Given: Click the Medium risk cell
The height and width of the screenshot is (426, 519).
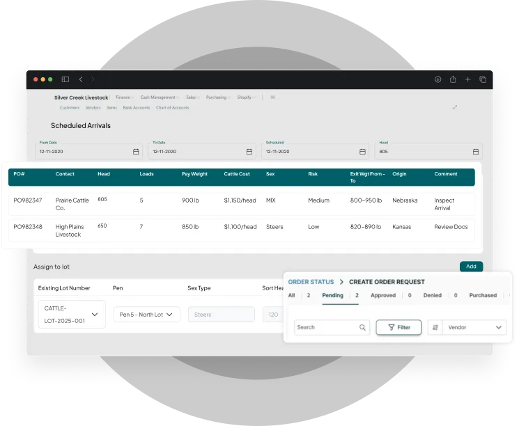Looking at the screenshot, I should (319, 200).
